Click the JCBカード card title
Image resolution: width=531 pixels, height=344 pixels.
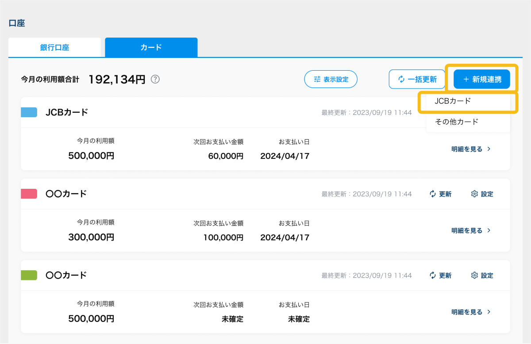pos(67,112)
